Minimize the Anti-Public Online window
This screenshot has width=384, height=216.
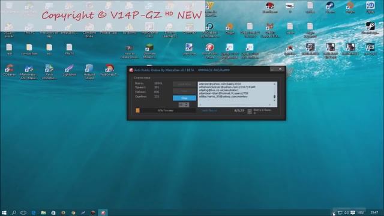pos(272,70)
